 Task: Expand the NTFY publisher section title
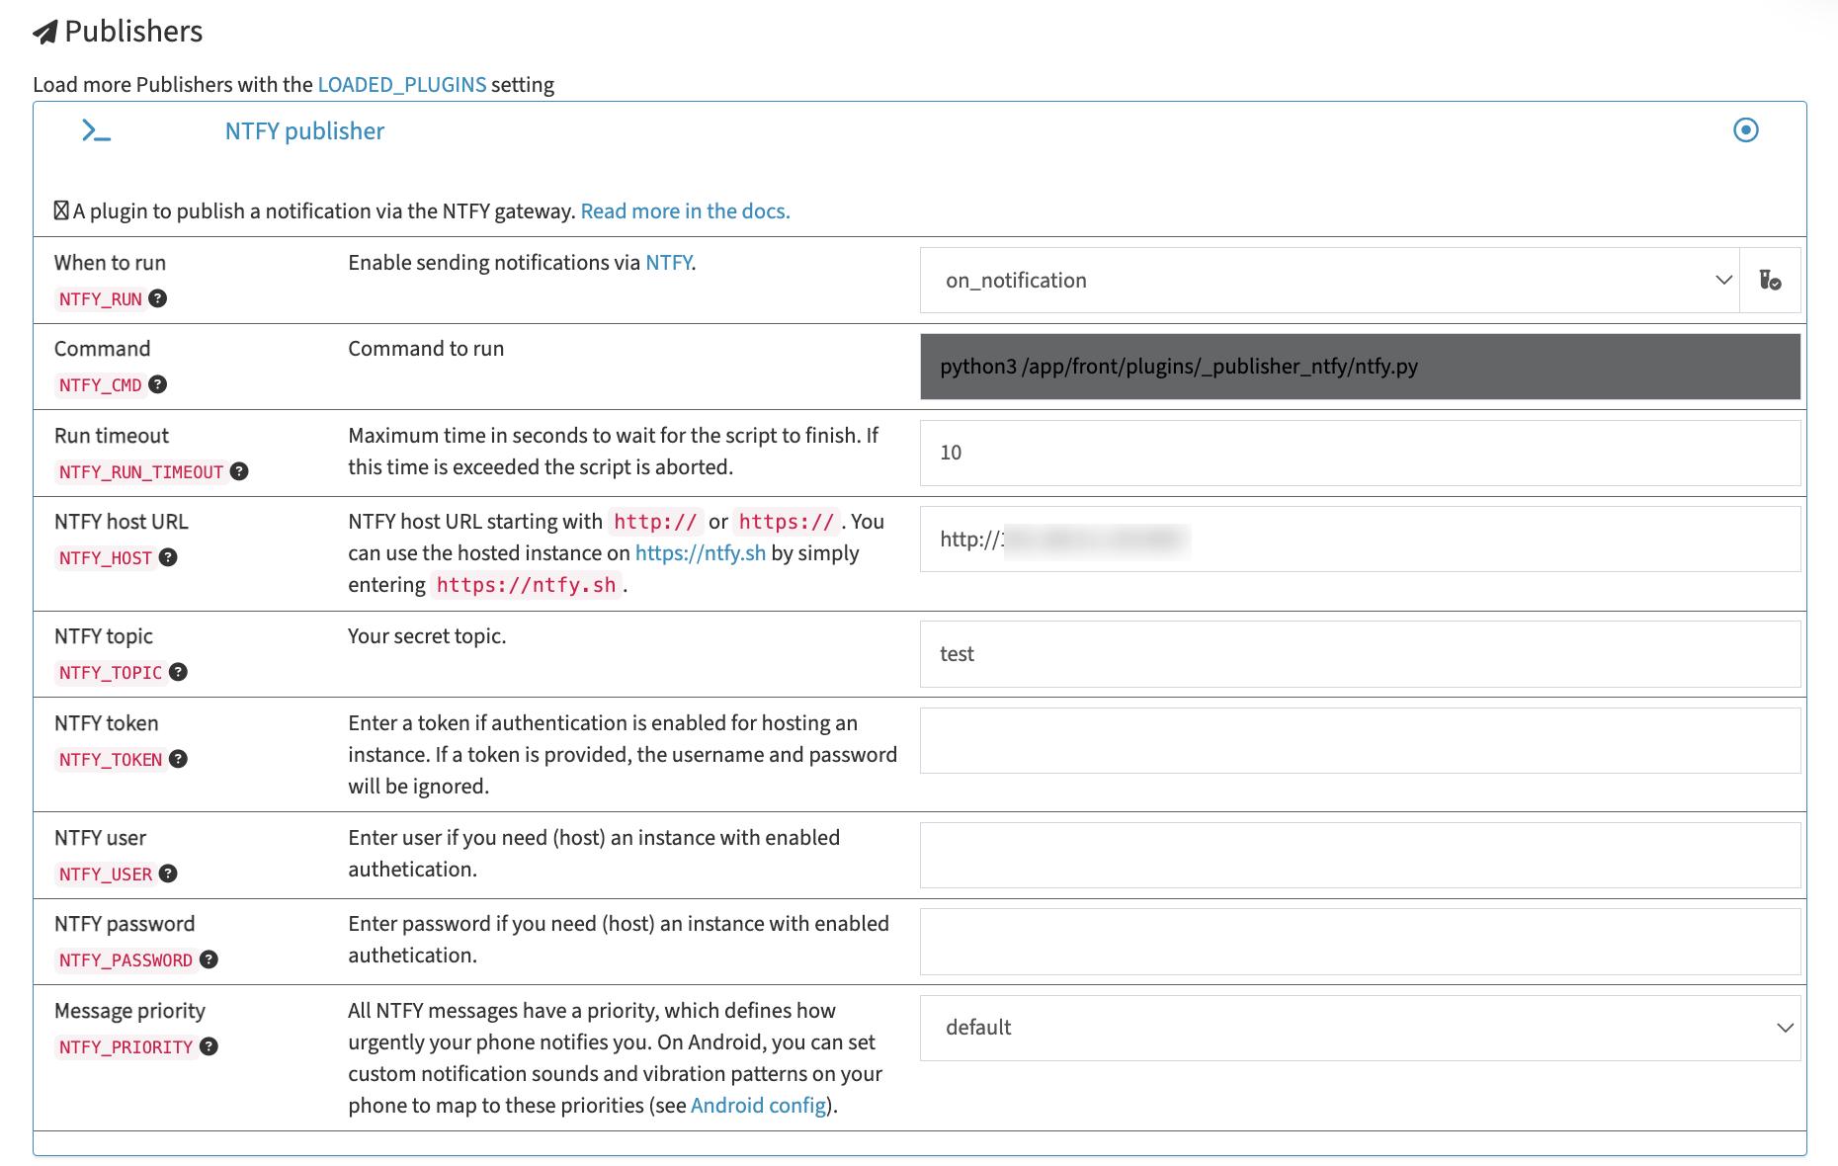pyautogui.click(x=304, y=131)
